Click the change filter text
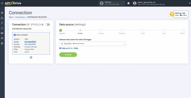The height and width of the screenshot is (98, 191). click(x=29, y=49)
